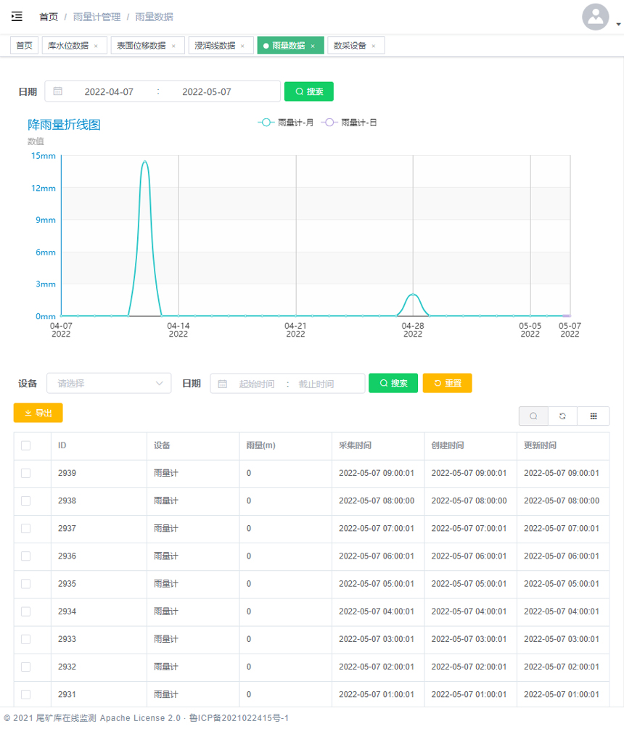Collapse the sidebar with the hamburger icon
This screenshot has height=729, width=624.
click(x=17, y=17)
